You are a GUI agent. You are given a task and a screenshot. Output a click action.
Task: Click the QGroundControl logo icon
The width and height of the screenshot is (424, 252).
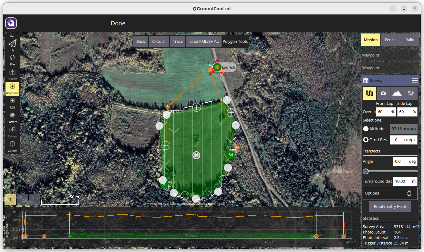click(x=11, y=23)
